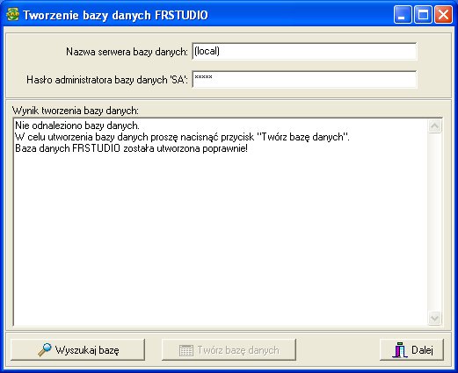Click the Dalej button's colorful arrow icon
Viewport: 458px width, 373px height.
[400, 350]
